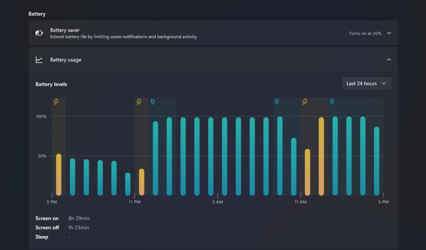Click the Battery saver leaf-battery icon
This screenshot has width=426, height=250.
click(x=39, y=33)
